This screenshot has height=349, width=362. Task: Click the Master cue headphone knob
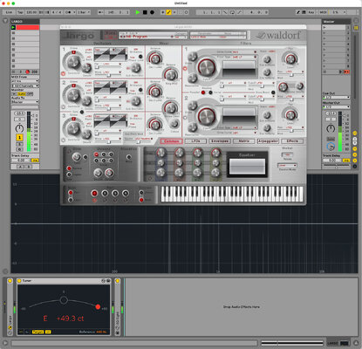click(x=331, y=147)
